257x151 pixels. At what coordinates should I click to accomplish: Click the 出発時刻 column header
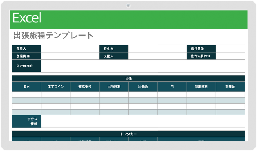(x=114, y=87)
